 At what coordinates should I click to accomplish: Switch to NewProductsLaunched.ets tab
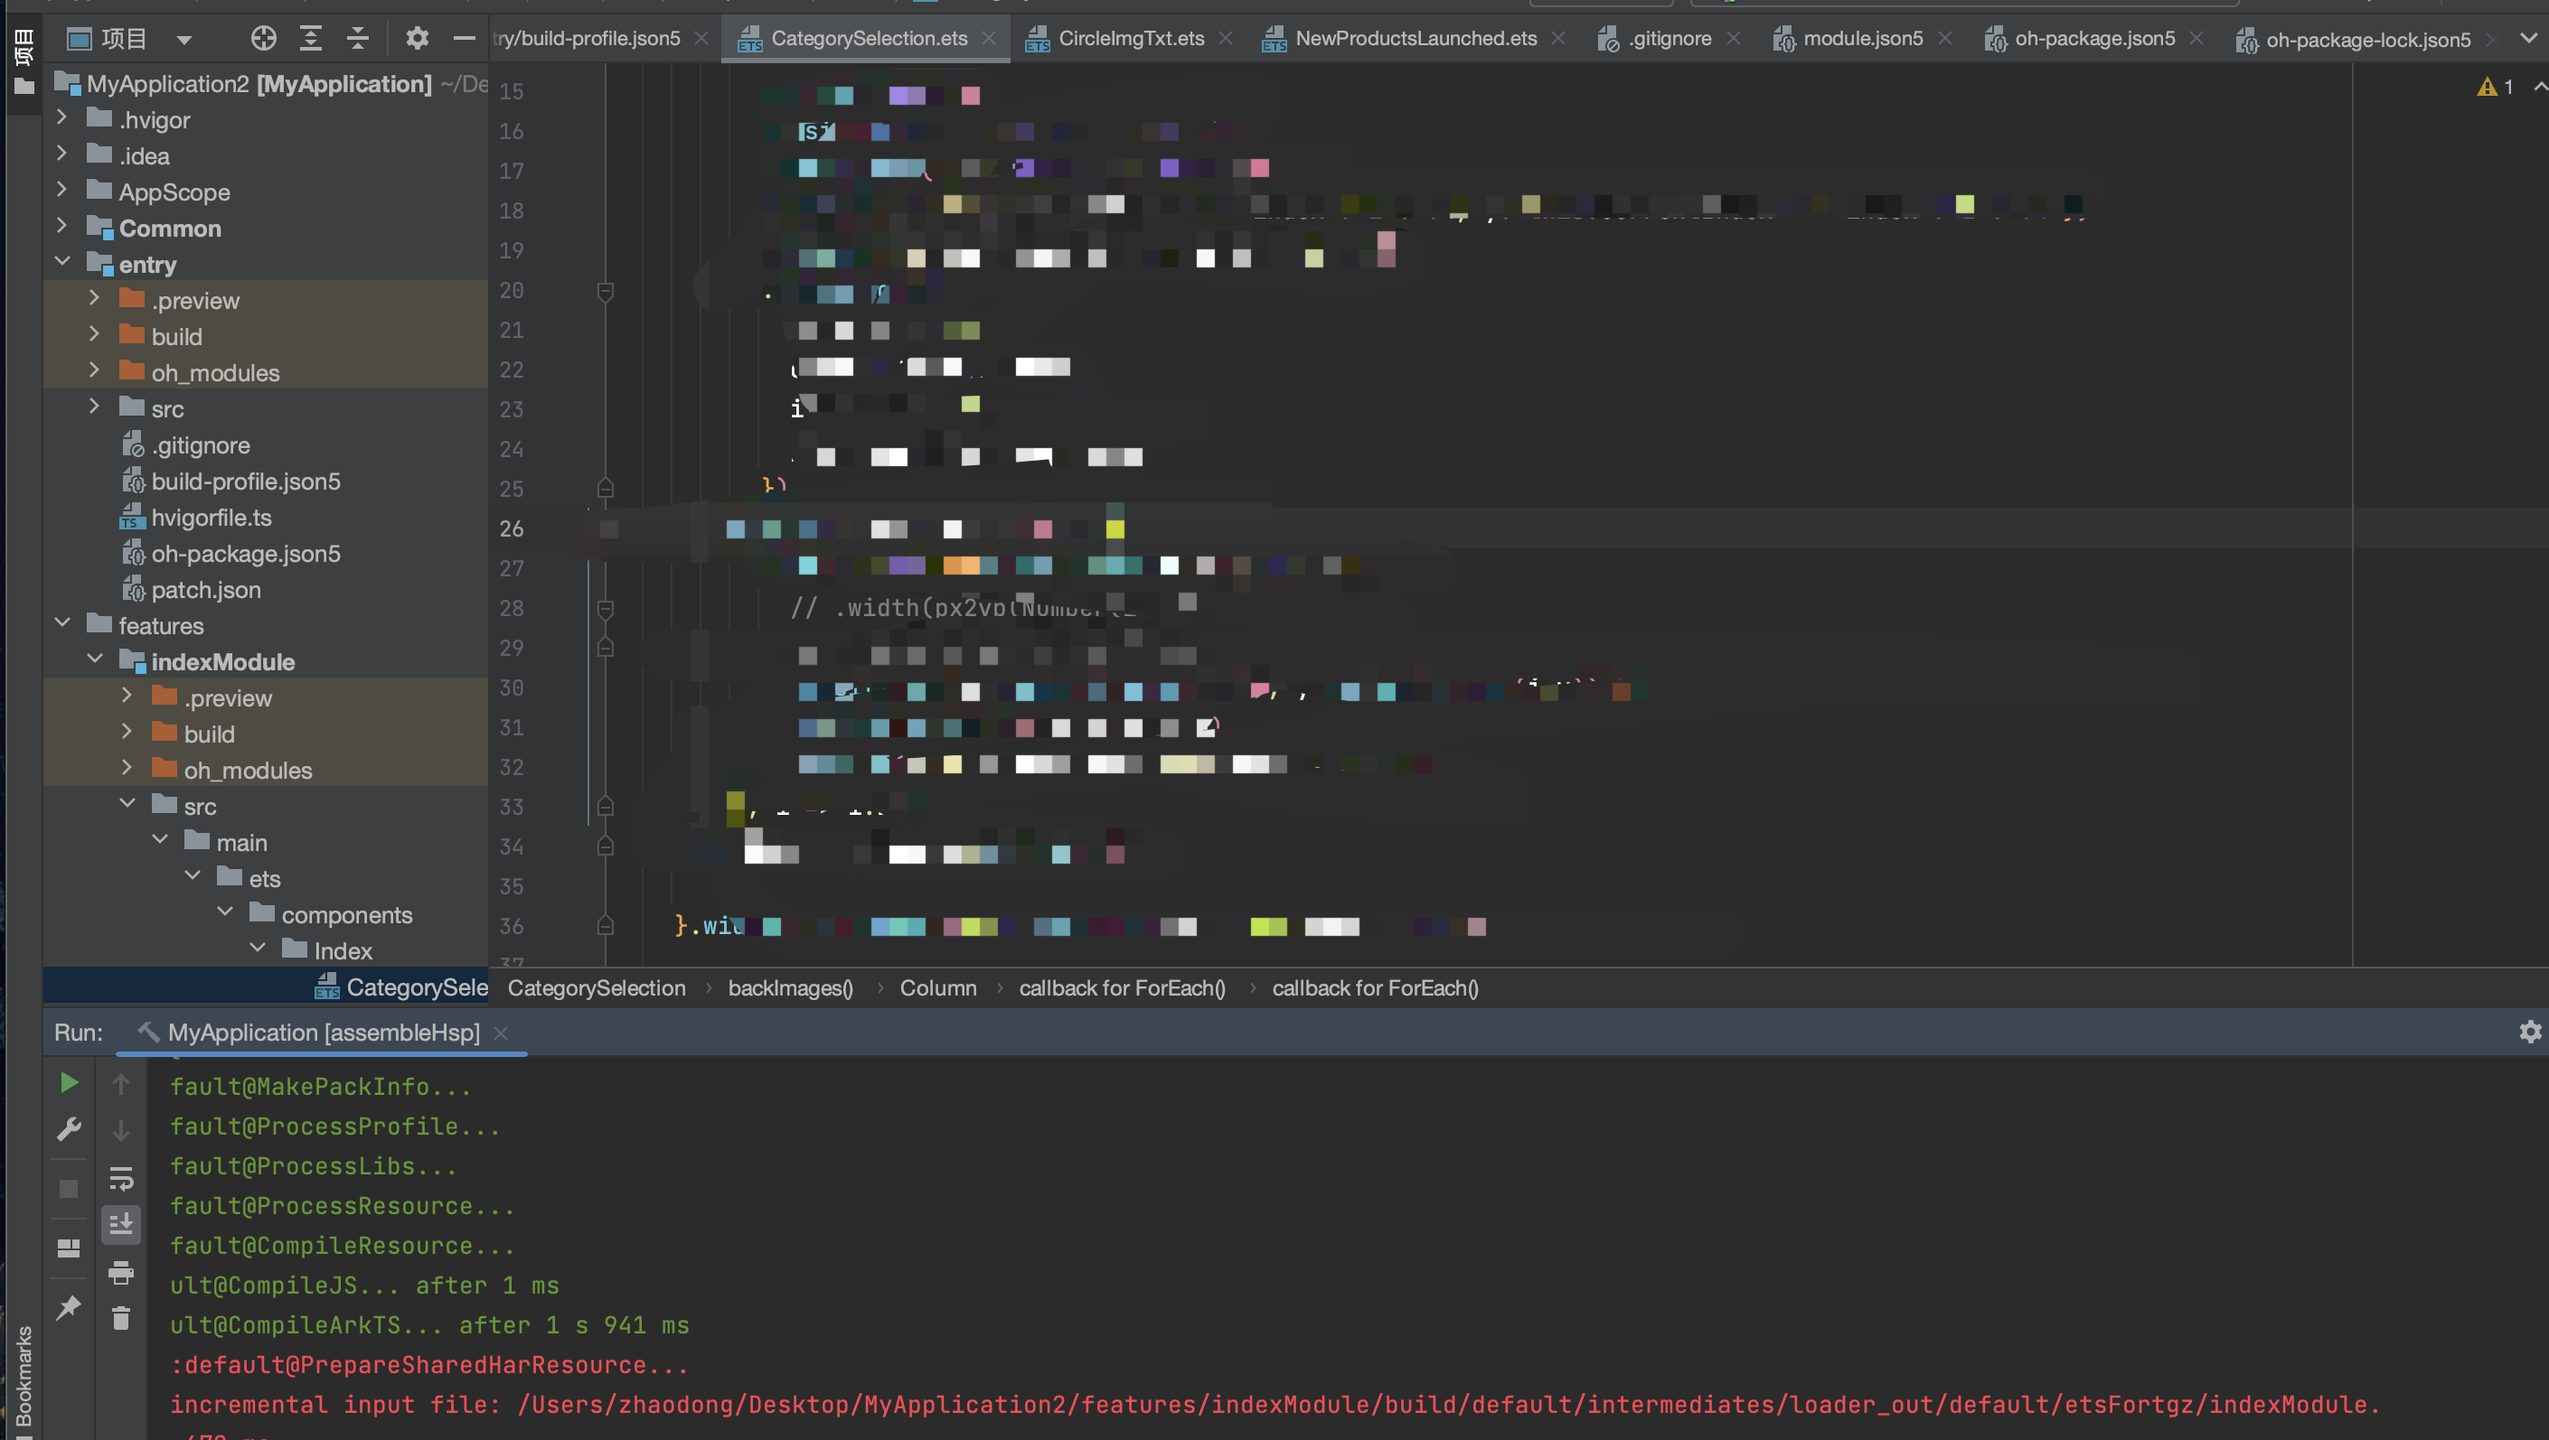click(x=1415, y=39)
